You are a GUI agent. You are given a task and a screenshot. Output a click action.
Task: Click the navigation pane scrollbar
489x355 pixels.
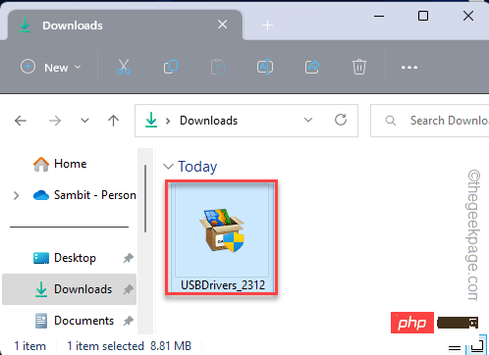point(145,198)
